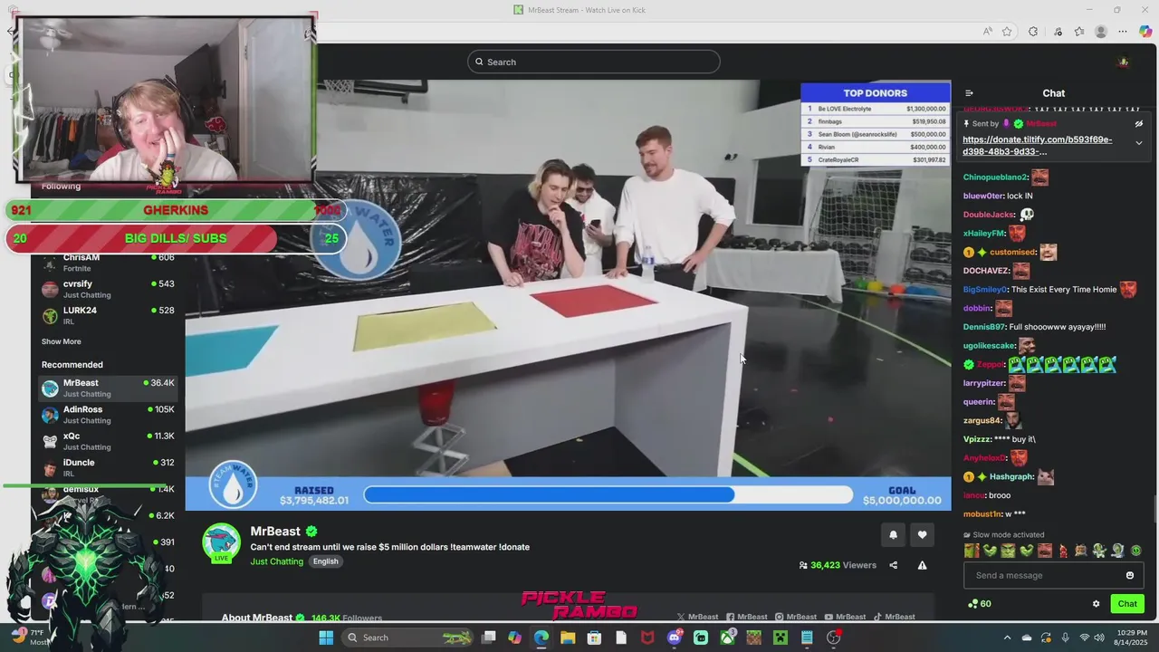Viewport: 1159px width, 652px height.
Task: Expand the Following list with Show More
Action: (62, 341)
